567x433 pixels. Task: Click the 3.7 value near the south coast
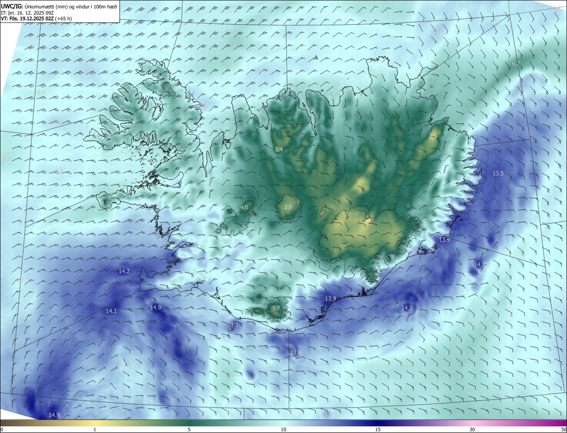pos(276,309)
